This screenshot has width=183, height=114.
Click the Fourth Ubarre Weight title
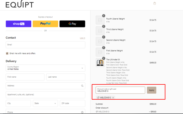pyautogui.click(x=116, y=19)
